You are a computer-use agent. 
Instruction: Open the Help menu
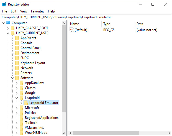click(51, 11)
